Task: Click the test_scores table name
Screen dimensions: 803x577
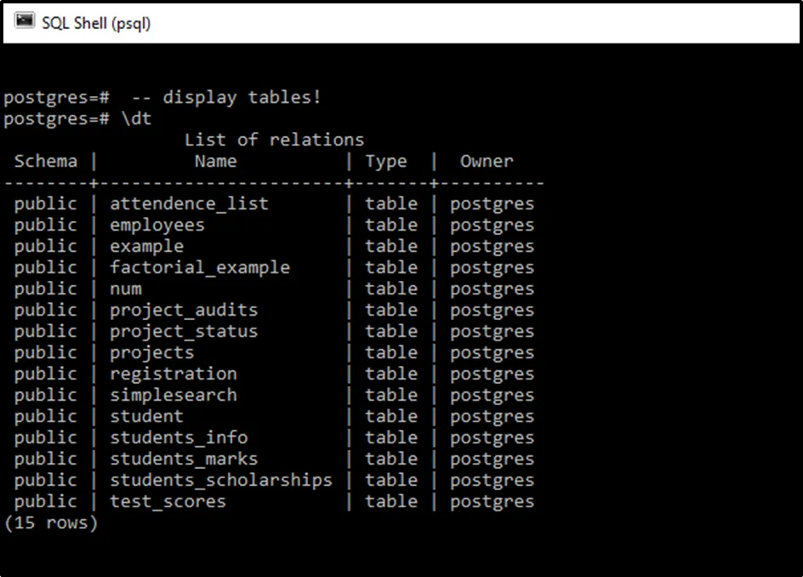Action: point(168,502)
